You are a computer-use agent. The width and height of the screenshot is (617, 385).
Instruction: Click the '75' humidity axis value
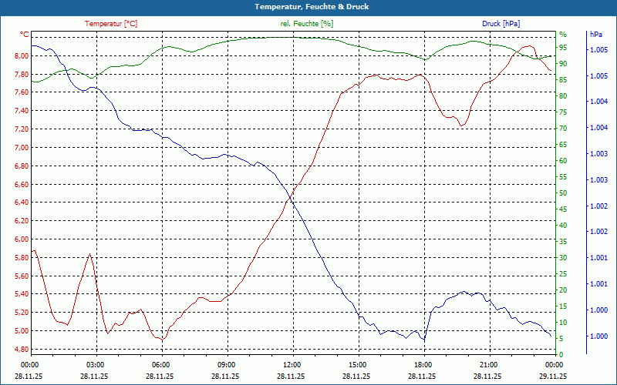click(x=563, y=112)
